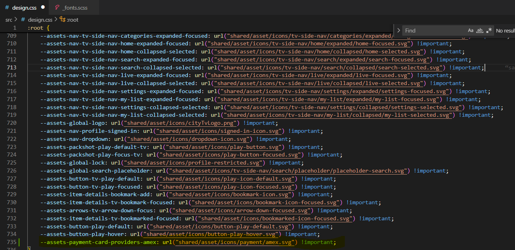Open the cityTvLogo.png asset link
The width and height of the screenshot is (515, 250).
click(x=181, y=123)
